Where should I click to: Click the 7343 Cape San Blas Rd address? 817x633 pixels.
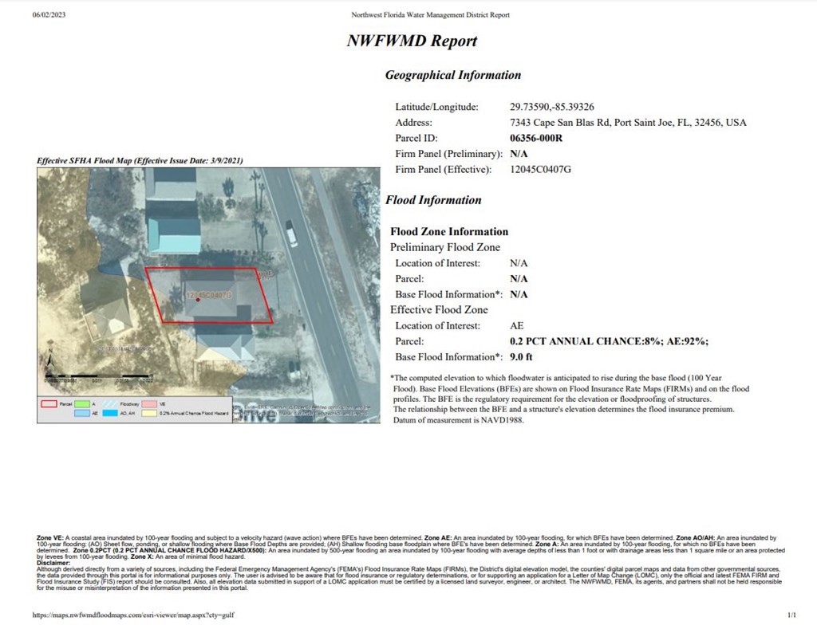click(628, 123)
